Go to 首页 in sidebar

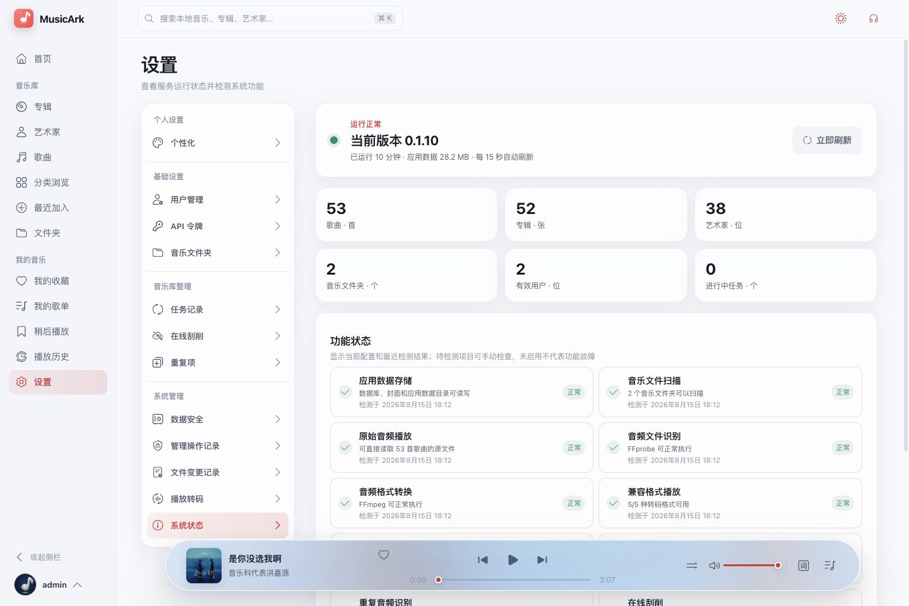click(58, 59)
